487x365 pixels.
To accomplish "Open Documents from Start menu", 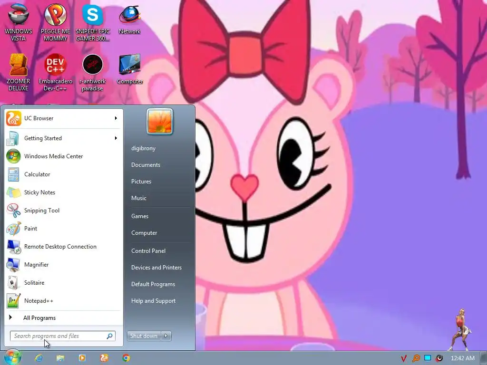I will pyautogui.click(x=146, y=165).
